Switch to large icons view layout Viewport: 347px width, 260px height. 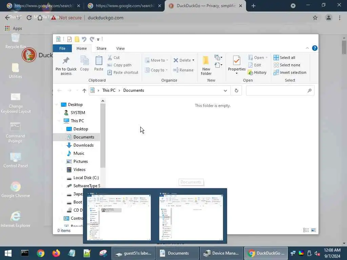(313, 230)
